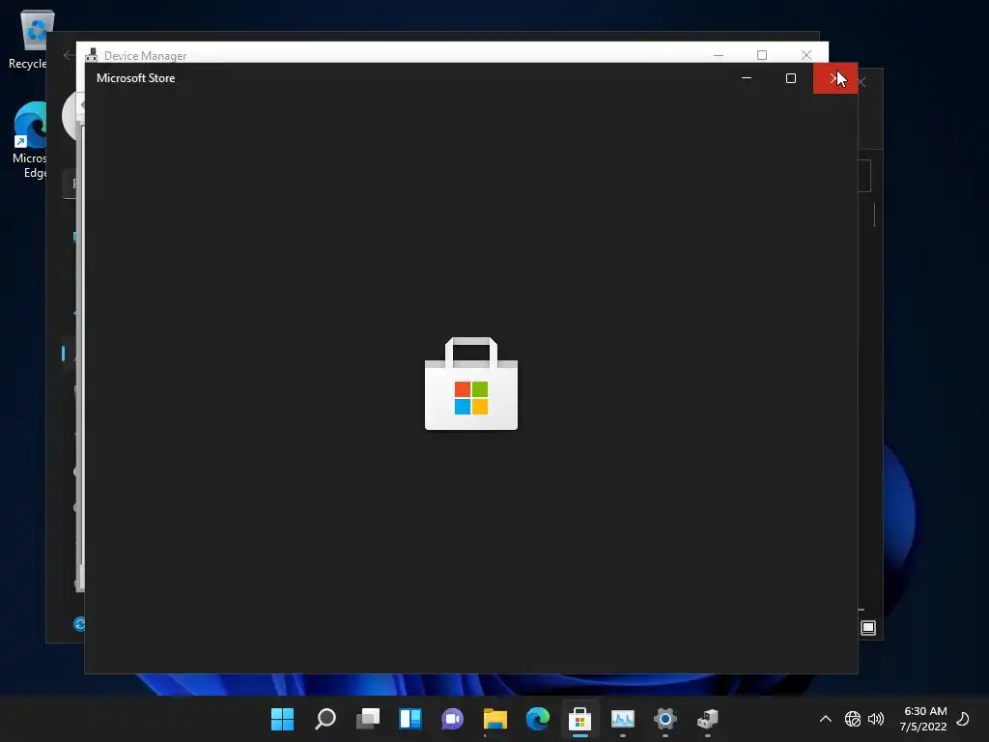Maximize the Microsoft Store window

791,78
